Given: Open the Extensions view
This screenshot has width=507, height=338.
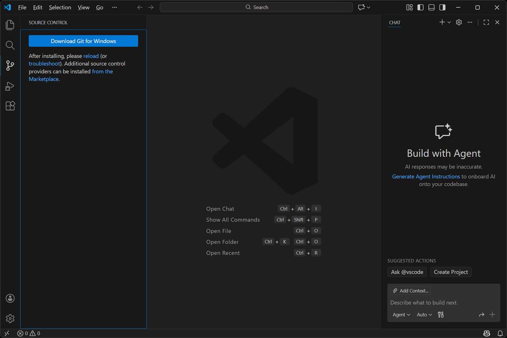Looking at the screenshot, I should pos(10,106).
